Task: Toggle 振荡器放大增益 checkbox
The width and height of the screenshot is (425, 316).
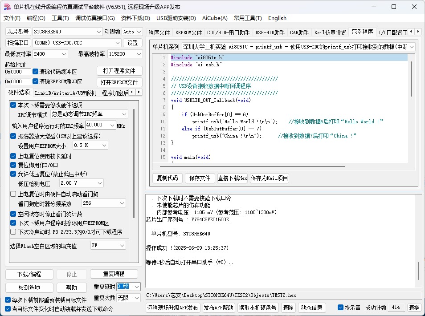Action: pos(13,136)
